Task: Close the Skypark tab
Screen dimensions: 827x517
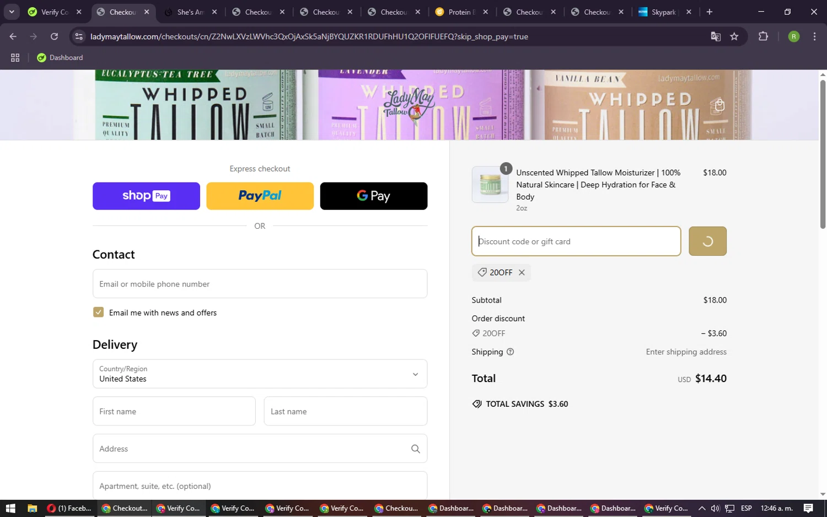Action: (689, 12)
